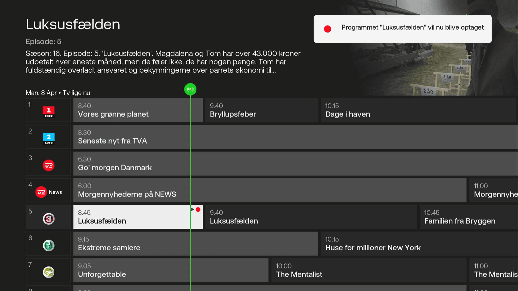
Task: Select the DR1 channel logo
Action: click(x=49, y=112)
